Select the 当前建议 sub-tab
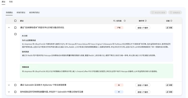 pyautogui.click(x=9, y=12)
